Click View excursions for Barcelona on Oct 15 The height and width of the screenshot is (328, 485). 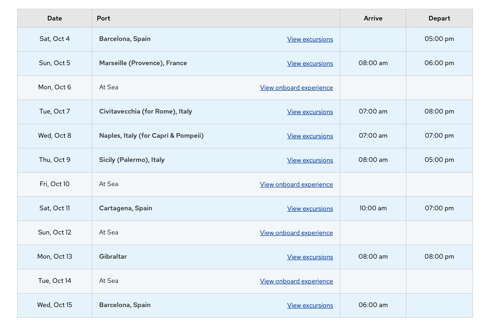point(310,305)
